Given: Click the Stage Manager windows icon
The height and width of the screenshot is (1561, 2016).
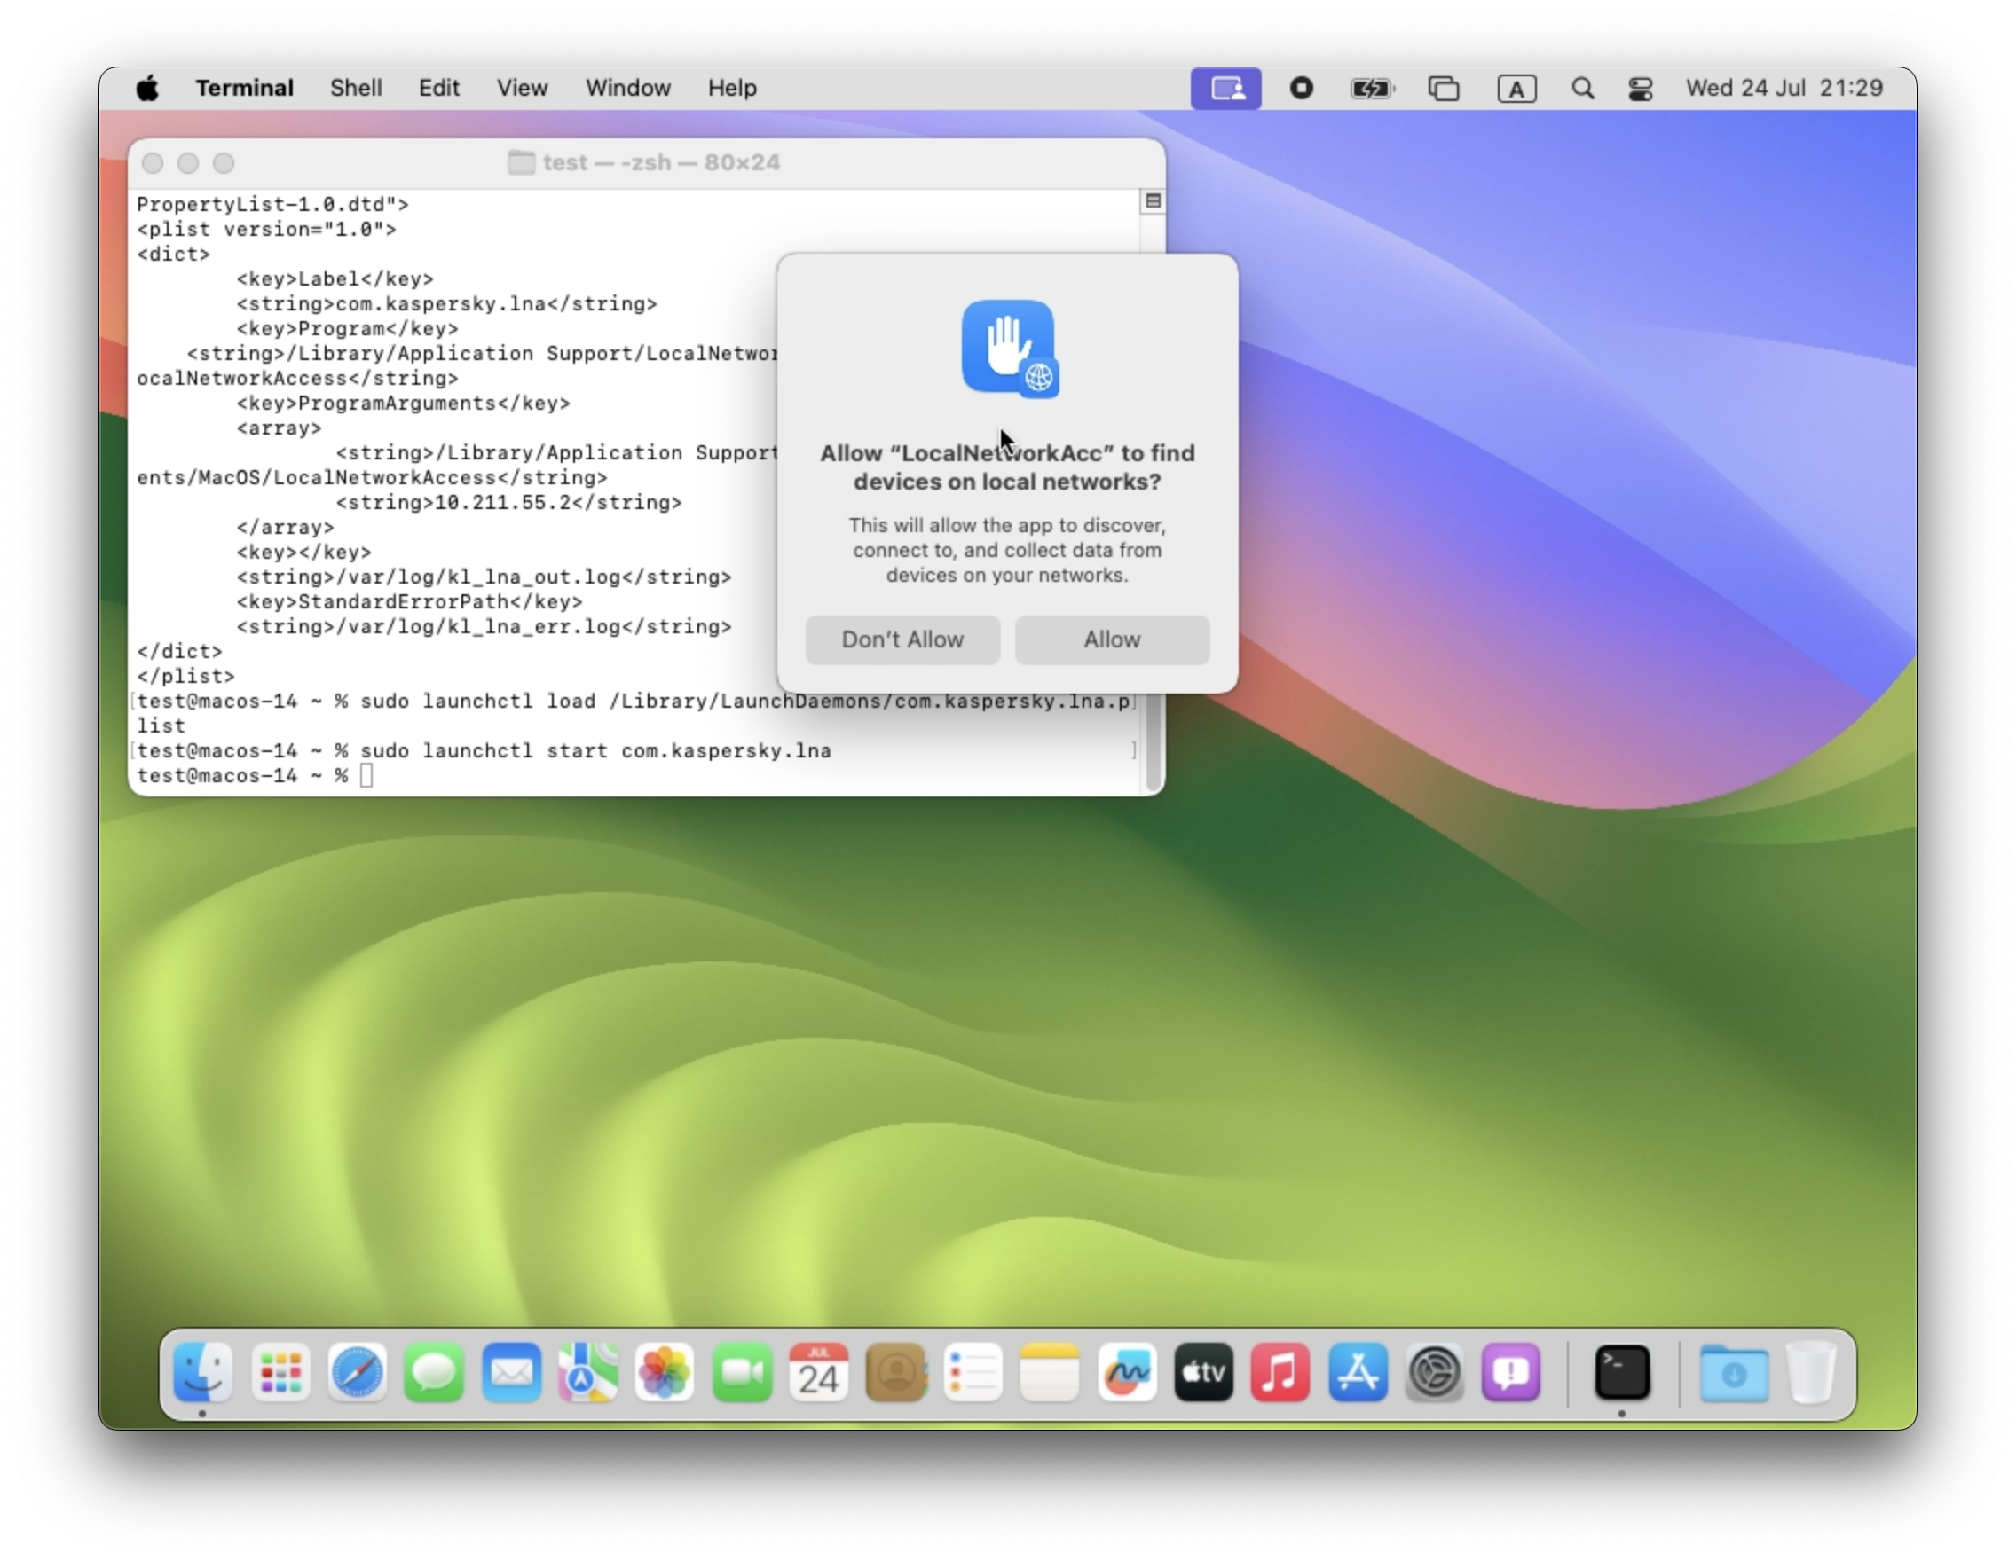Looking at the screenshot, I should [1444, 89].
